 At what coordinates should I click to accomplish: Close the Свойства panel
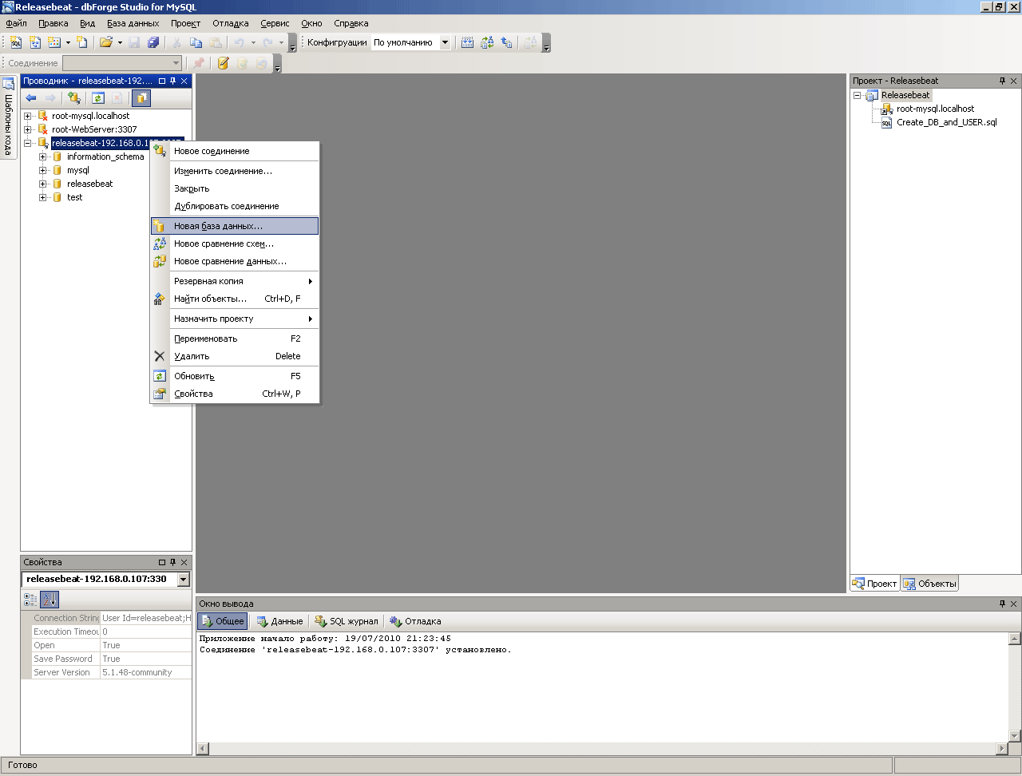pos(184,562)
